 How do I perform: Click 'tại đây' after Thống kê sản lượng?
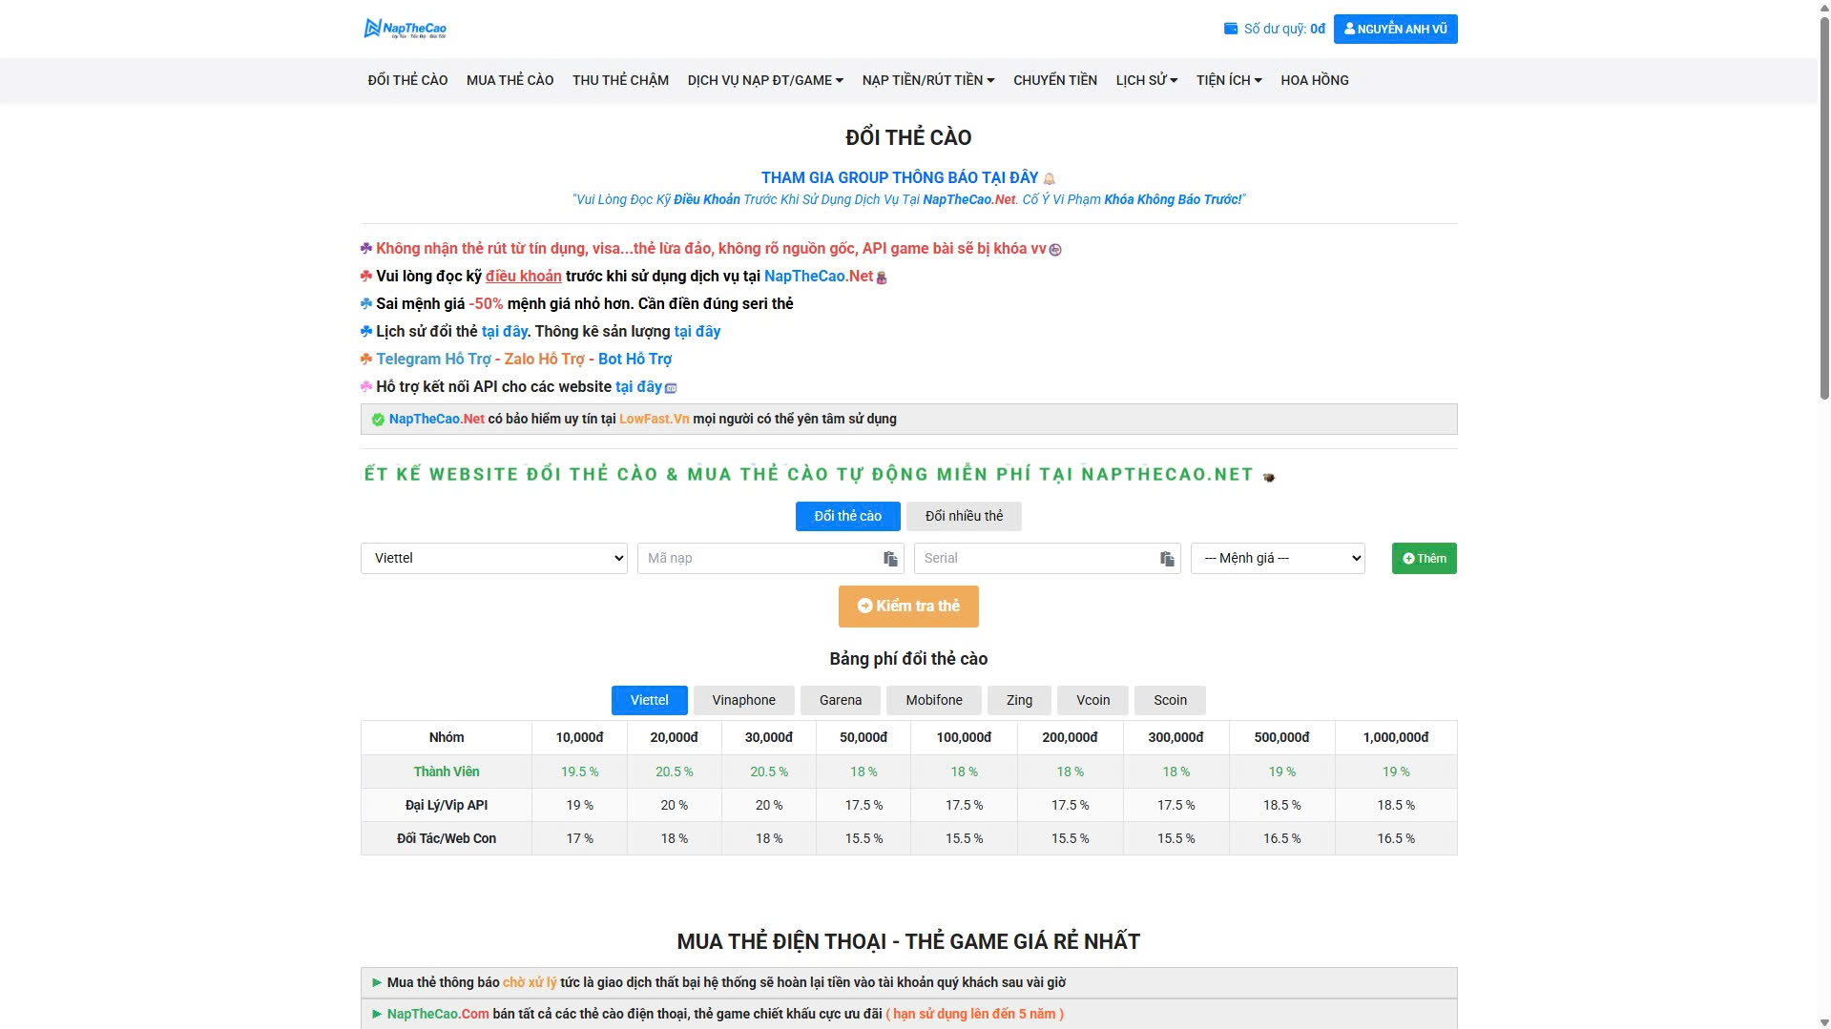coord(697,332)
